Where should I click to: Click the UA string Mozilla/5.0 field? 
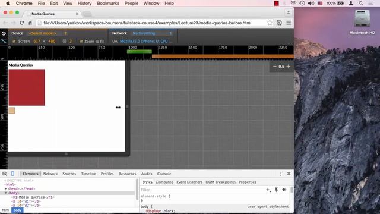click(145, 41)
